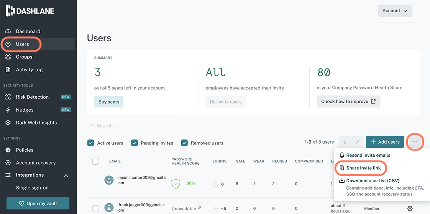Click the download icon in the menu
This screenshot has width=430, height=214.
[x=342, y=181]
